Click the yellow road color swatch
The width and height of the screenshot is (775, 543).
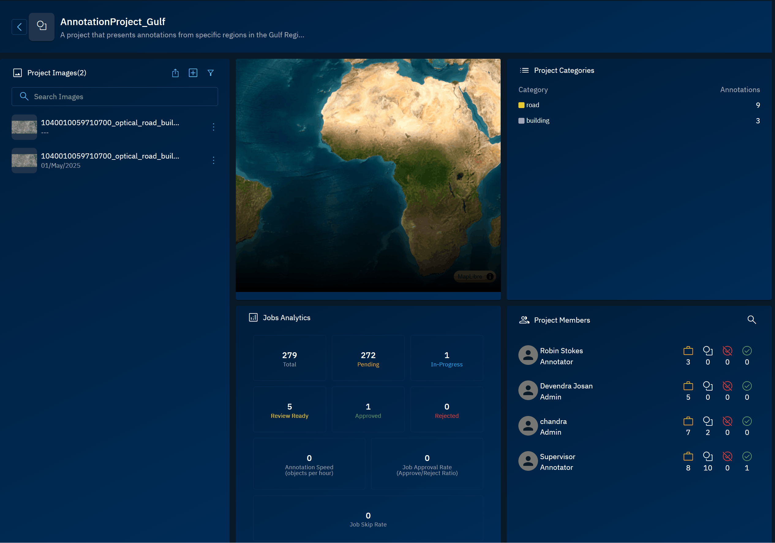[x=521, y=105]
